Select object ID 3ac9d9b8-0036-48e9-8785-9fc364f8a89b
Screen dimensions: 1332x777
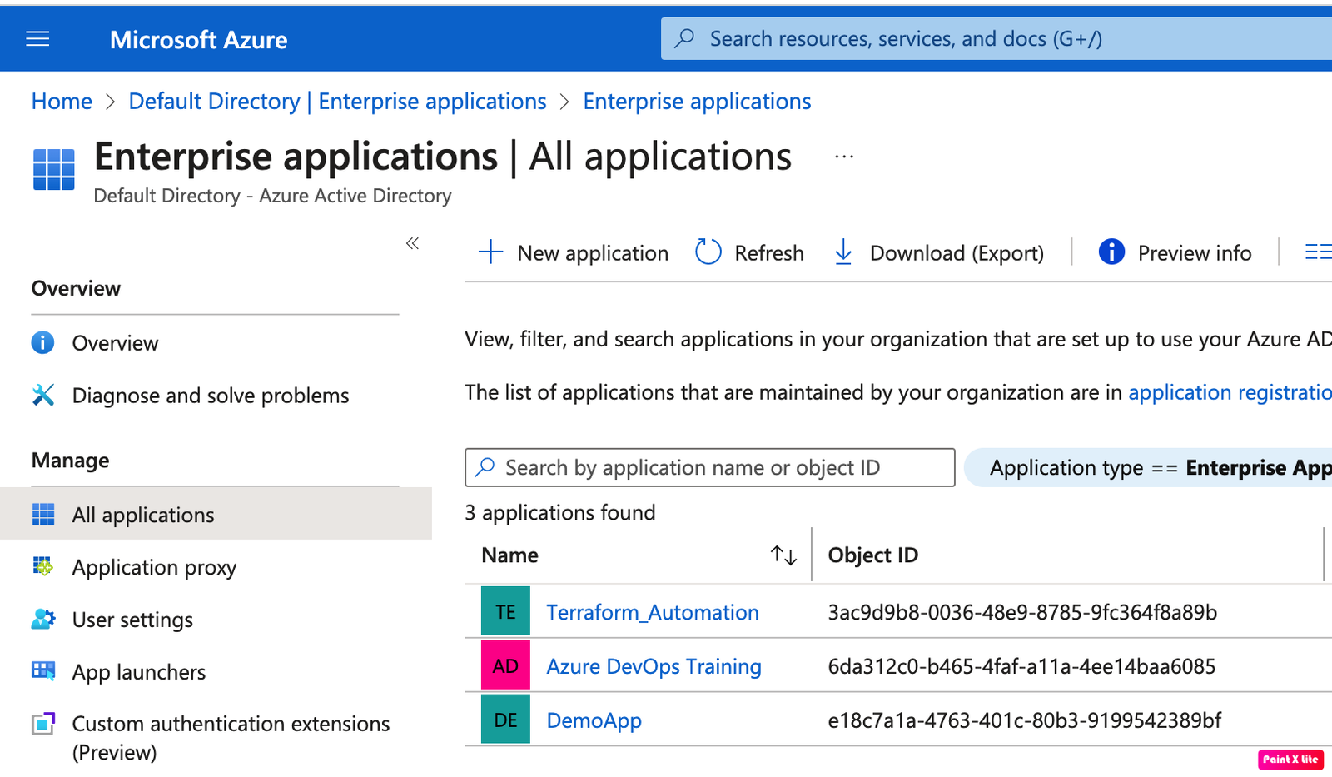(x=1022, y=612)
